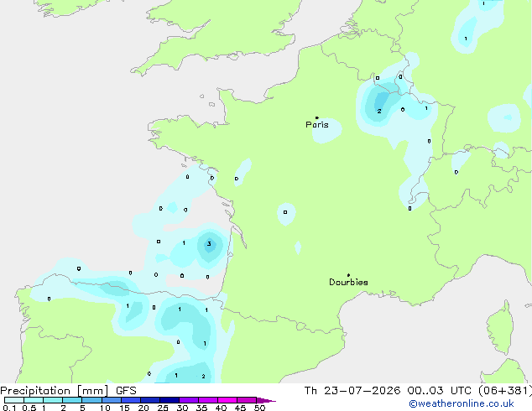This screenshot has height=411, width=532.
Task: Select the 5–10 mm legend swatch
Action: 91,400
